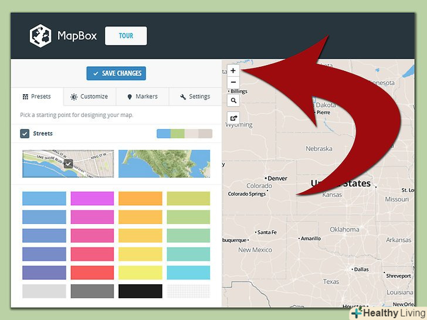Click the Kansas label on map

pyautogui.click(x=332, y=195)
